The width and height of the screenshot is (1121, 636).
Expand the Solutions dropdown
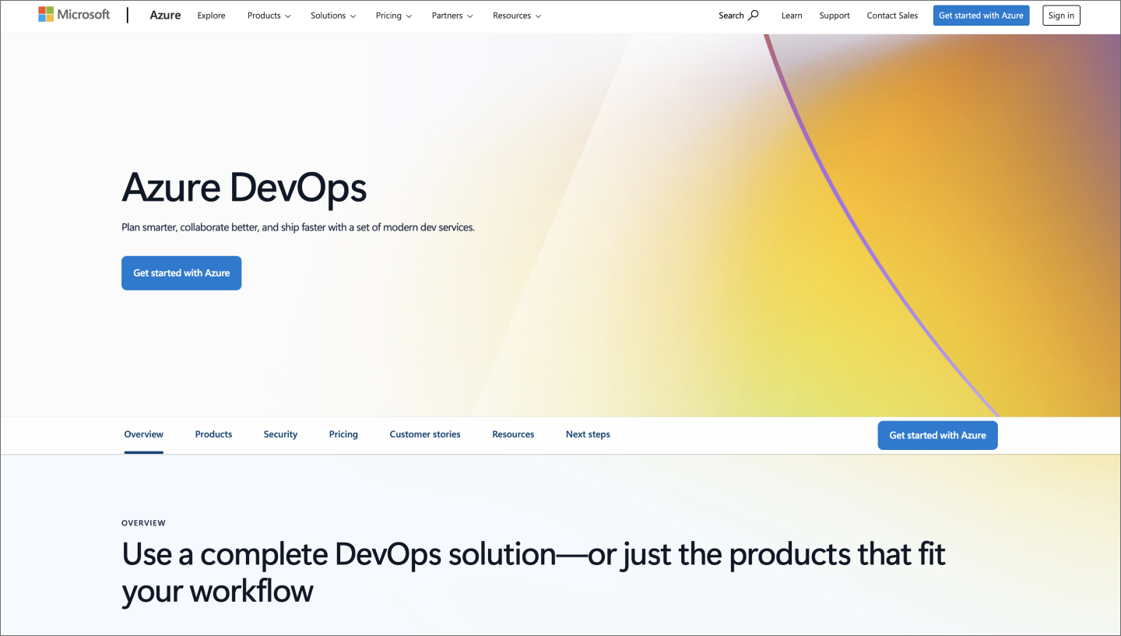click(333, 16)
